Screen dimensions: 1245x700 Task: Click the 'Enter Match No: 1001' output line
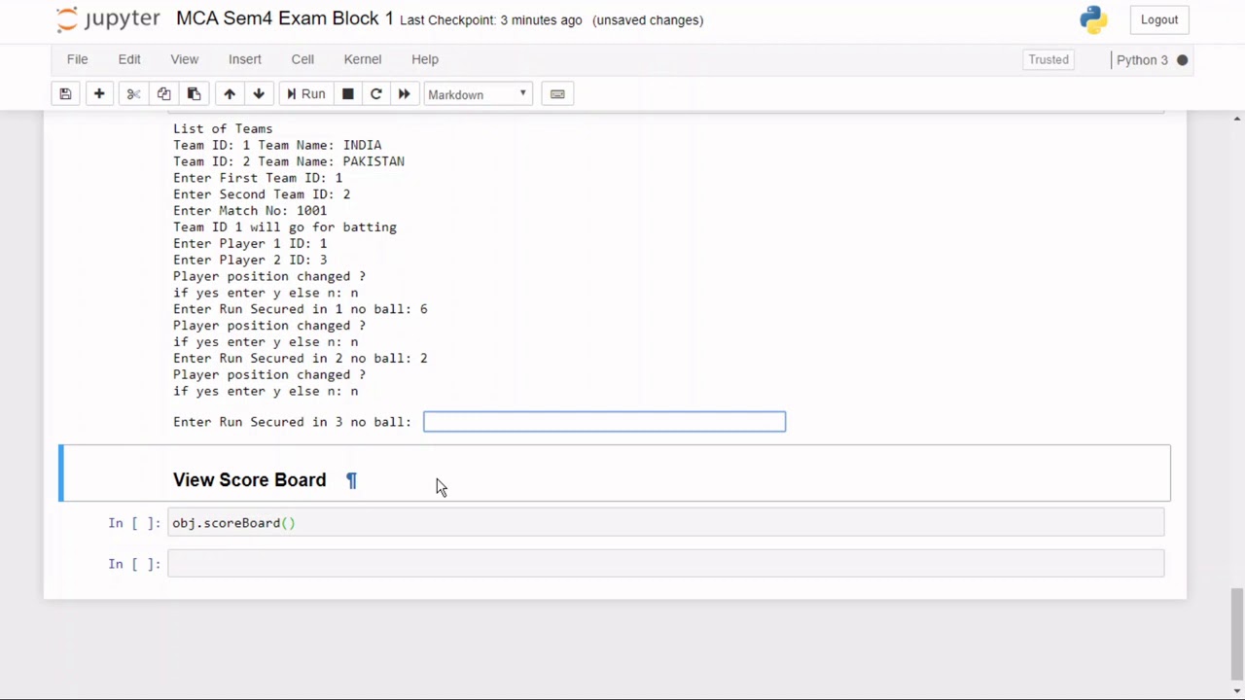(x=250, y=211)
